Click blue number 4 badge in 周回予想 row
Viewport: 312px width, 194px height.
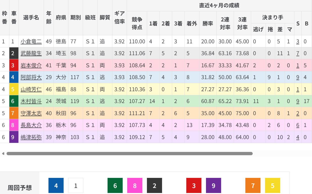(x=56, y=186)
